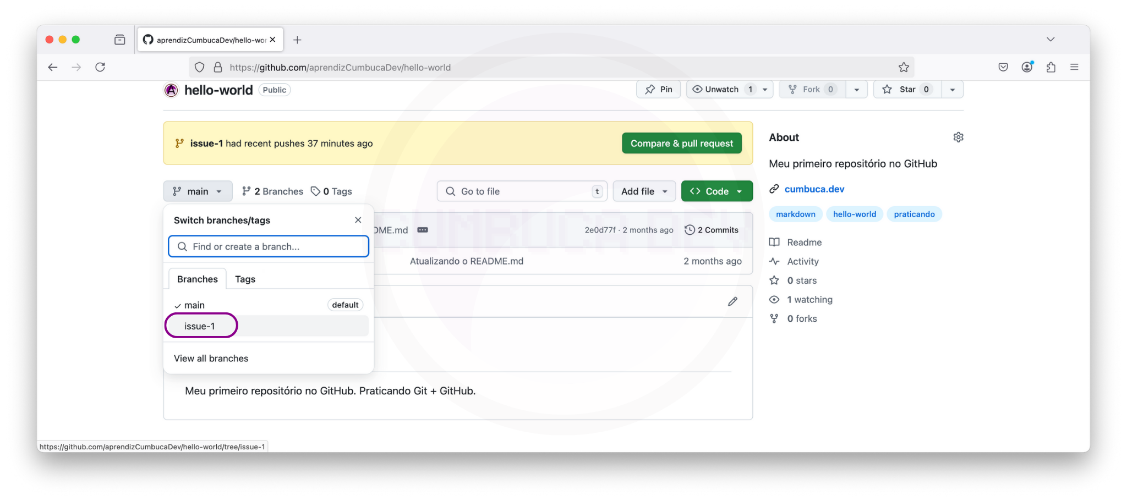Viewport: 1127px width, 501px height.
Task: Open a new browser tab
Action: click(x=297, y=40)
